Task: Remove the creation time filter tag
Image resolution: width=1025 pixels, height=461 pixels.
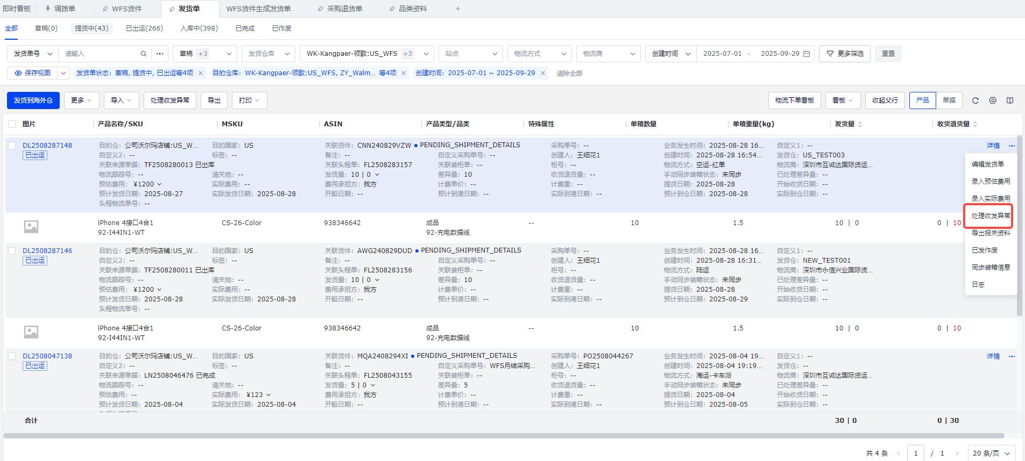Action: tap(543, 73)
